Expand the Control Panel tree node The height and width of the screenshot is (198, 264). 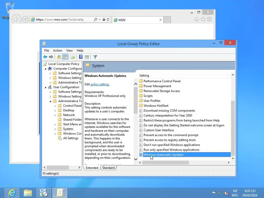point(55,106)
